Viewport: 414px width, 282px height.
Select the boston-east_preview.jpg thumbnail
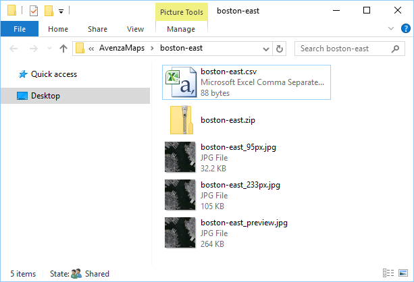point(180,232)
